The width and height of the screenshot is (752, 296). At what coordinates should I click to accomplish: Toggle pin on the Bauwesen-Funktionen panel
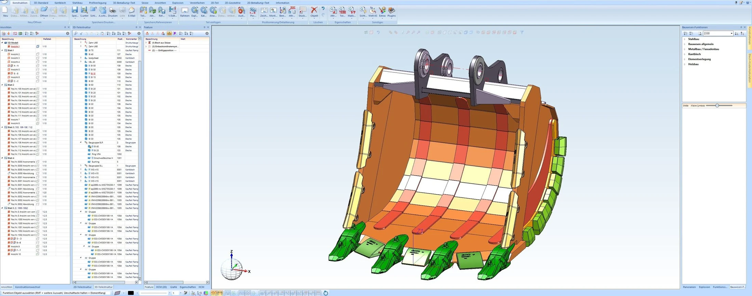pyautogui.click(x=741, y=27)
